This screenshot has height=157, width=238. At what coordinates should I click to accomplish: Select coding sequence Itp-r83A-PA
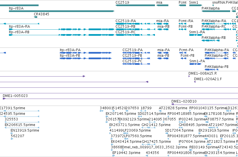pyautogui.click(x=86, y=53)
